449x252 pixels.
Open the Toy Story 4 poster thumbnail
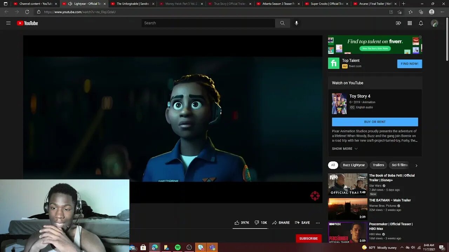click(x=339, y=104)
